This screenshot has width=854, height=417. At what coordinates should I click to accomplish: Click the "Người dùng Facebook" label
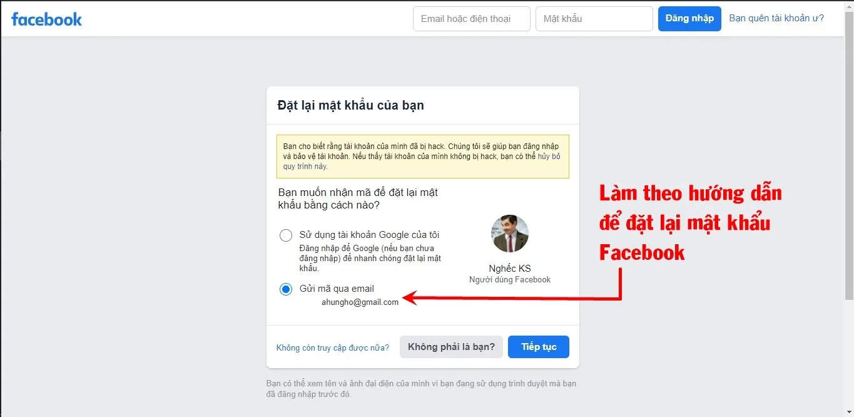509,279
